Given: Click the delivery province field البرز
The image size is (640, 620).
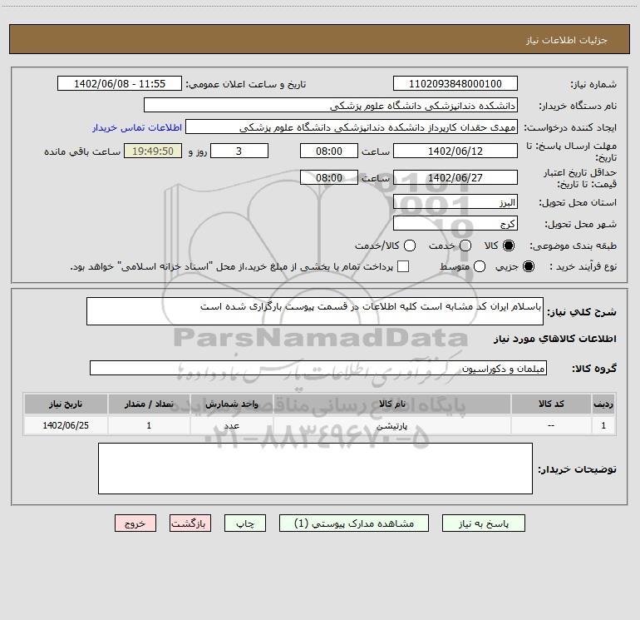Looking at the screenshot, I should [x=455, y=202].
